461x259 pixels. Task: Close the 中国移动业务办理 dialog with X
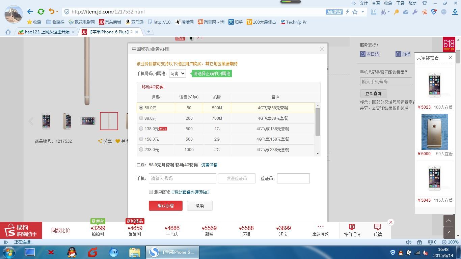[322, 49]
